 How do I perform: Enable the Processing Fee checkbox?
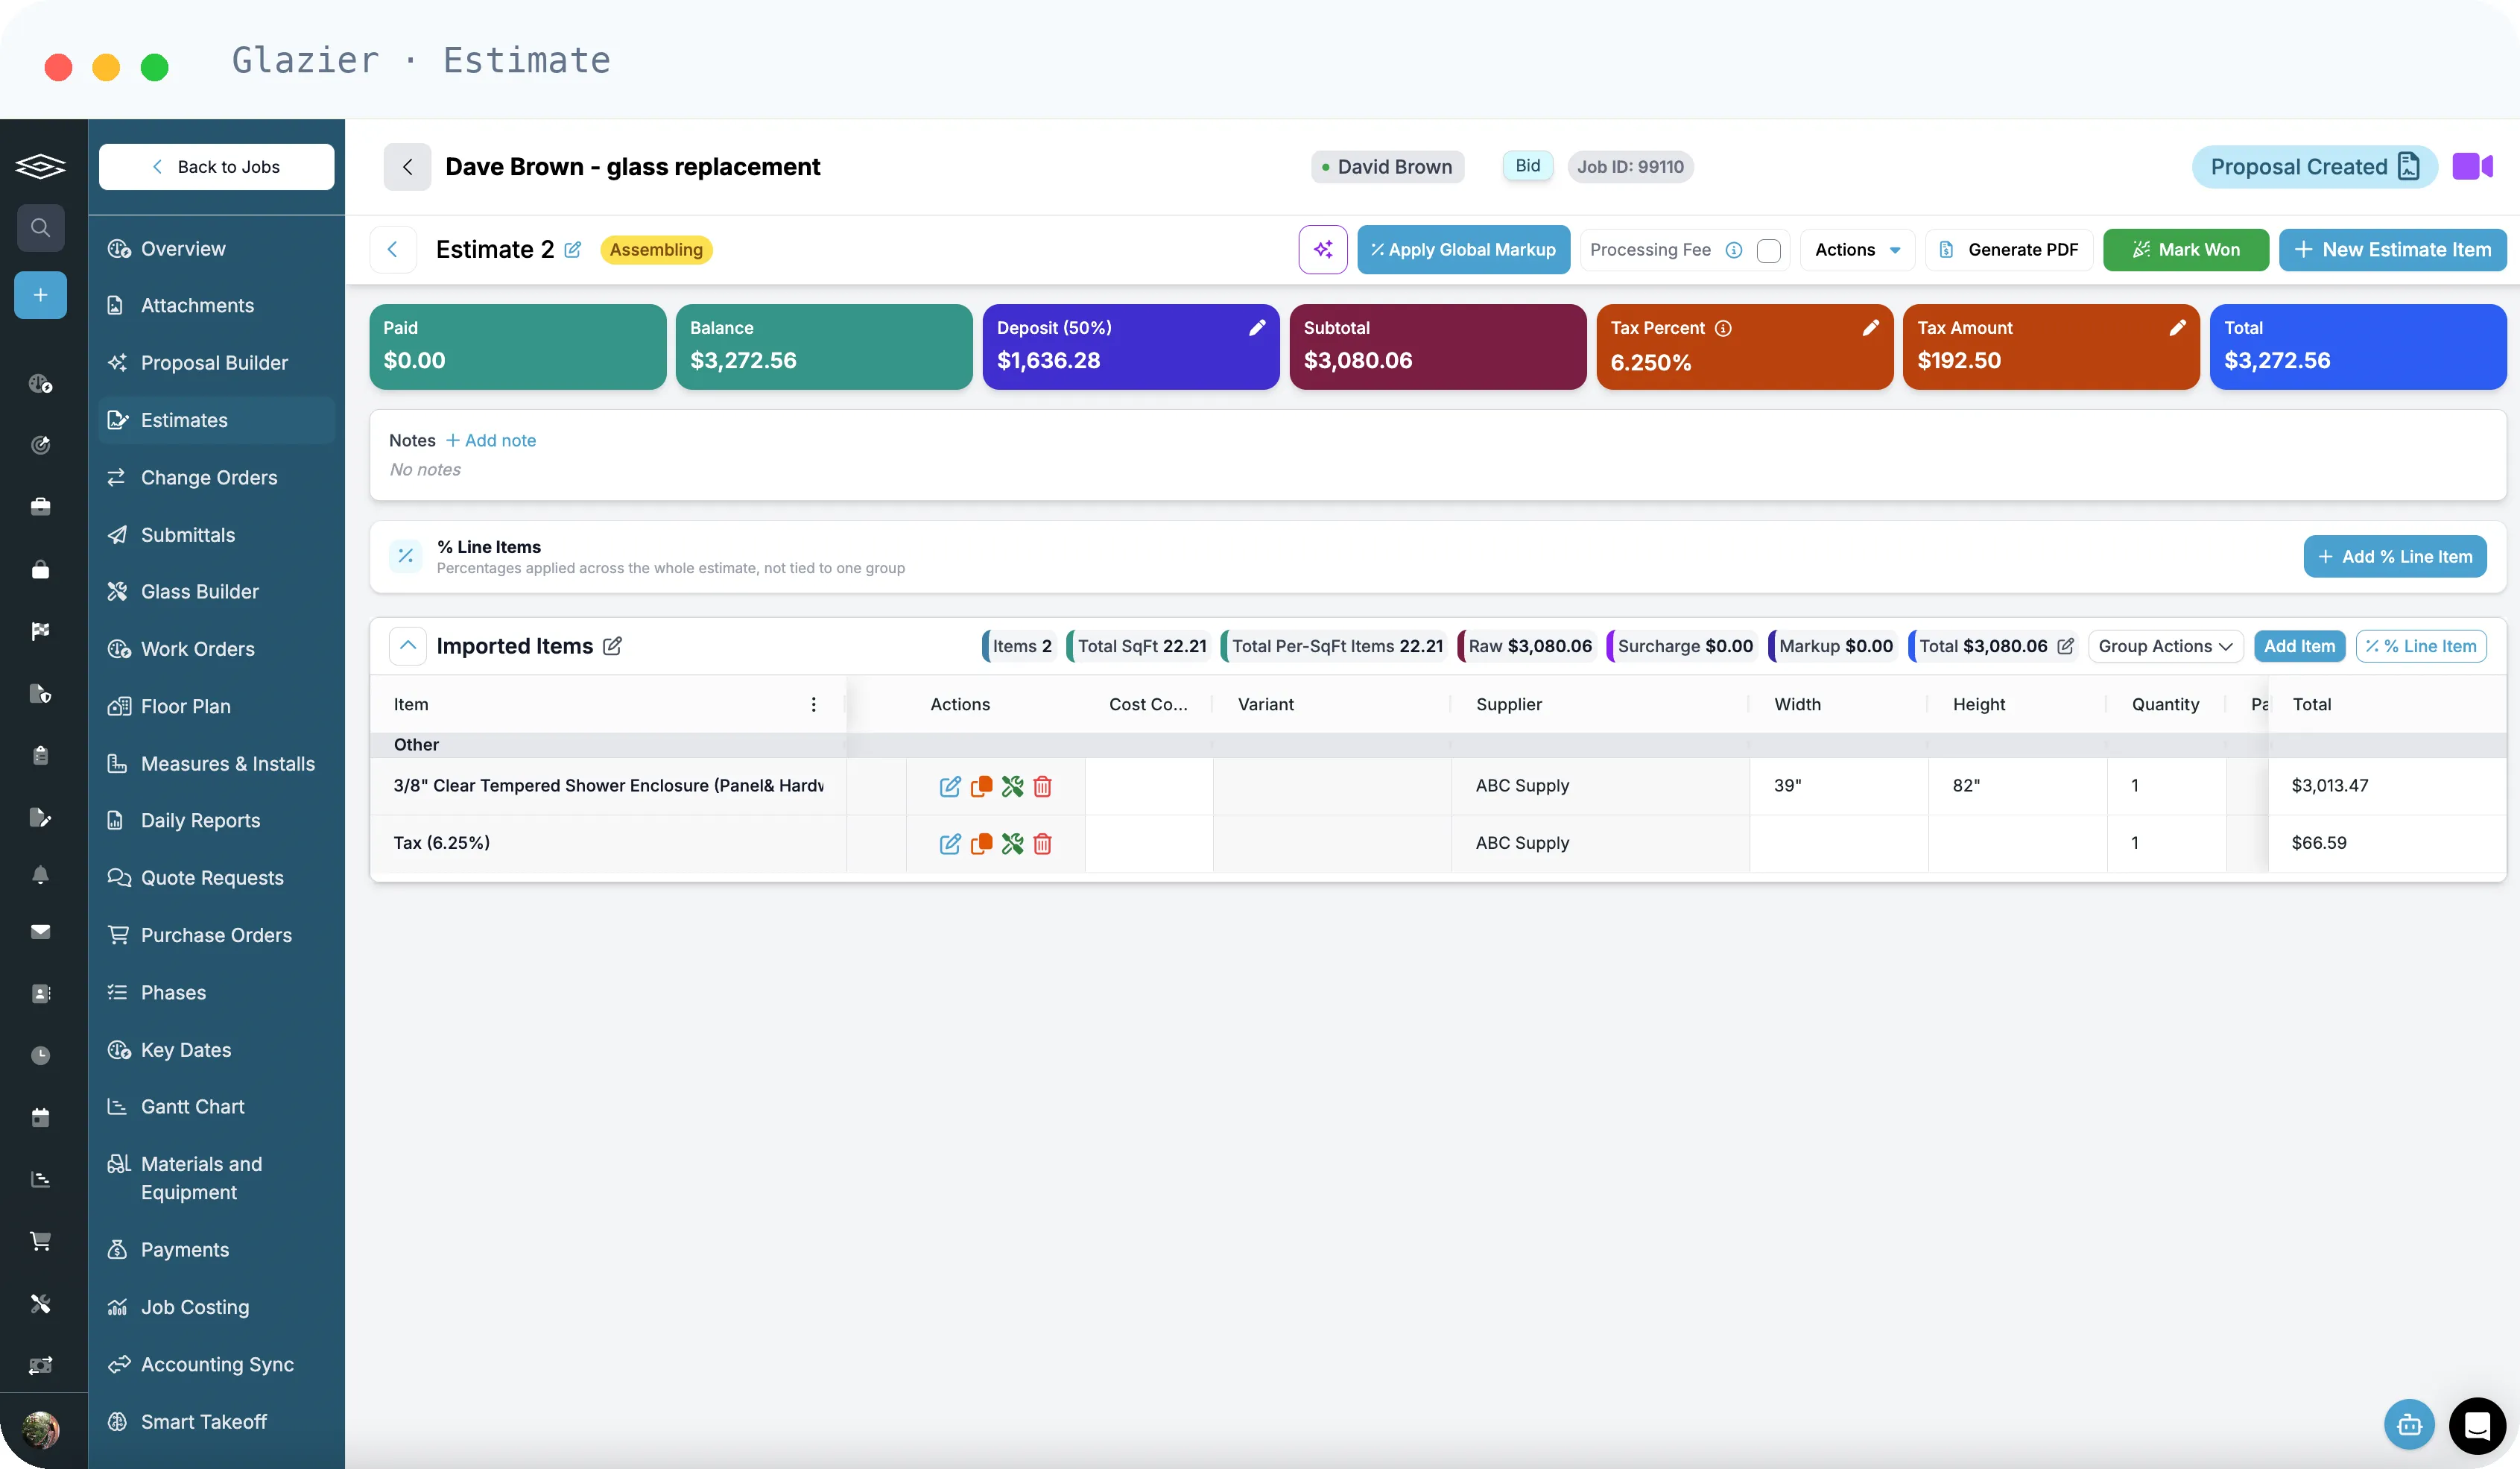click(x=1768, y=250)
